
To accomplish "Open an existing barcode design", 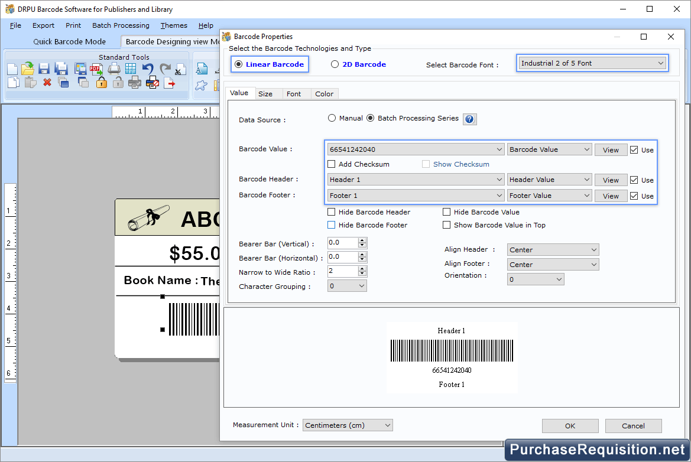I will point(27,69).
